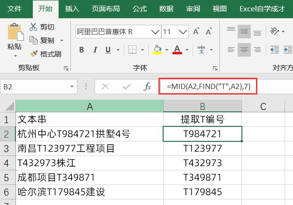Image resolution: width=293 pixels, height=205 pixels.
Task: Open the font group dialog launcher
Action: point(215,68)
